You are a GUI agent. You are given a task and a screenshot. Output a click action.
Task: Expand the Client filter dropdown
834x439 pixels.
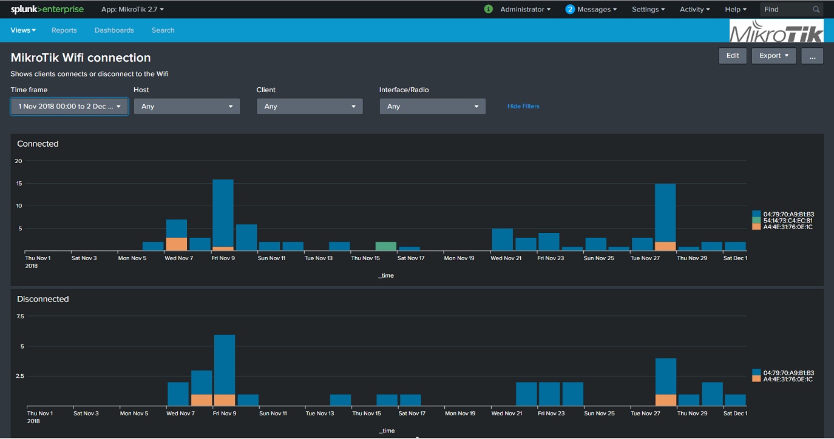pos(310,106)
